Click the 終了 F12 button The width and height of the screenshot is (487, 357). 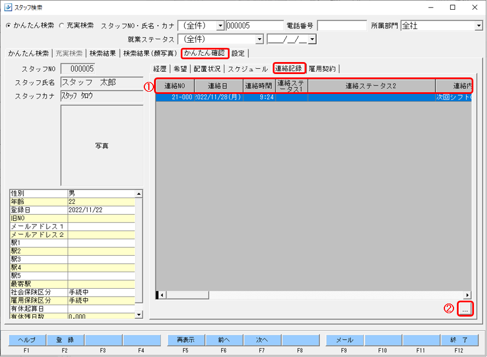tap(459, 340)
